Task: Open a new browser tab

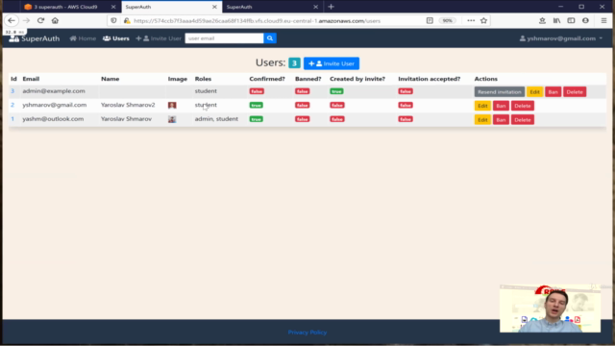Action: pos(331,7)
